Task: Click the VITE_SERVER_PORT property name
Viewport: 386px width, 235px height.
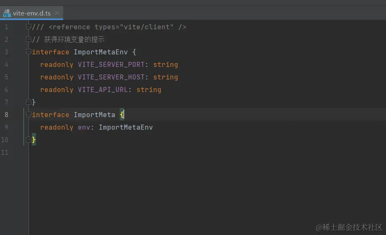Action: coord(111,64)
